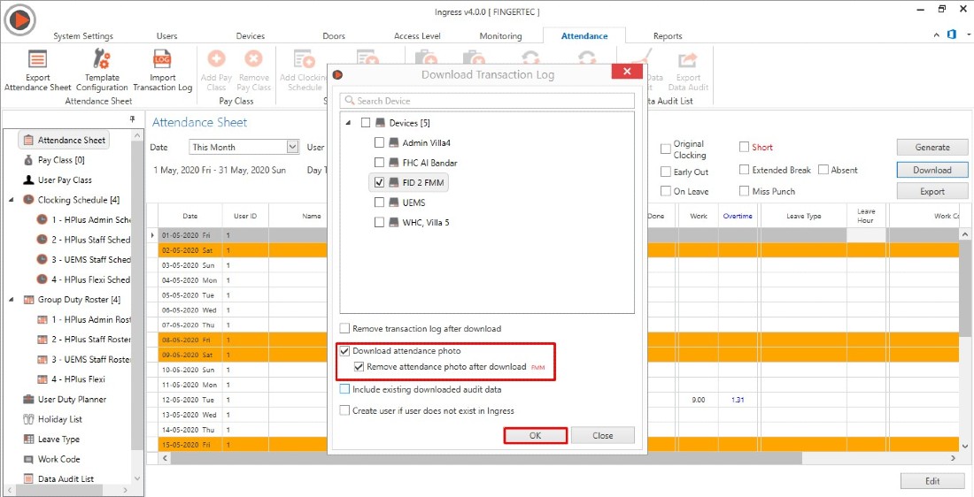974x497 pixels.
Task: Open Holiday List item
Action: 53,419
